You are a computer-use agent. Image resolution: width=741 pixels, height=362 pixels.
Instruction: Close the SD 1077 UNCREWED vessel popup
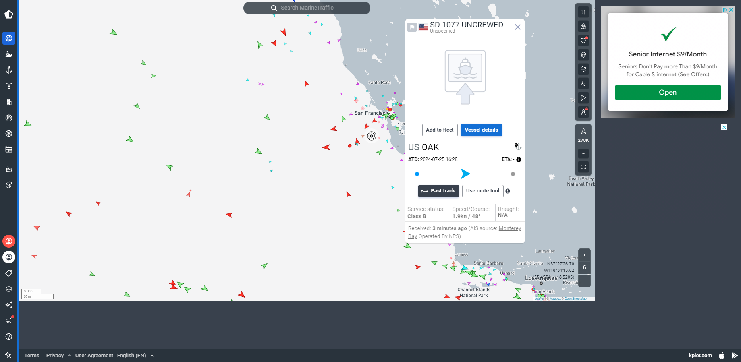pos(518,27)
